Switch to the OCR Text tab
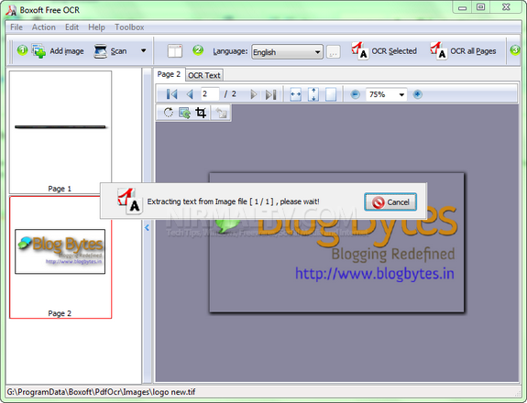The height and width of the screenshot is (403, 527). click(204, 75)
